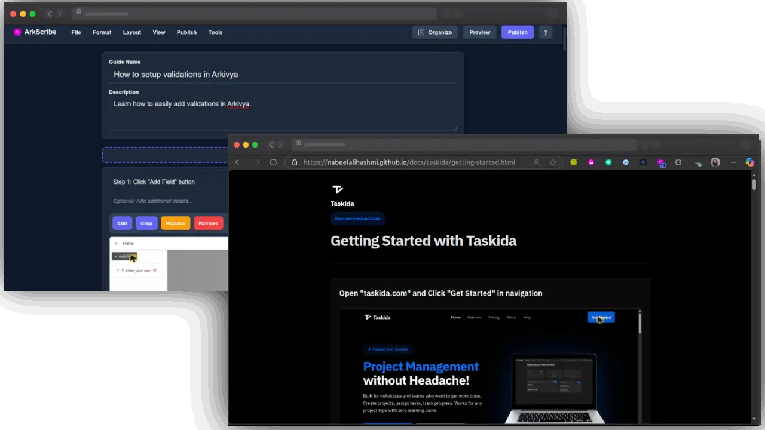The height and width of the screenshot is (430, 765).
Task: Click the Documentation Guide badge
Action: click(357, 219)
